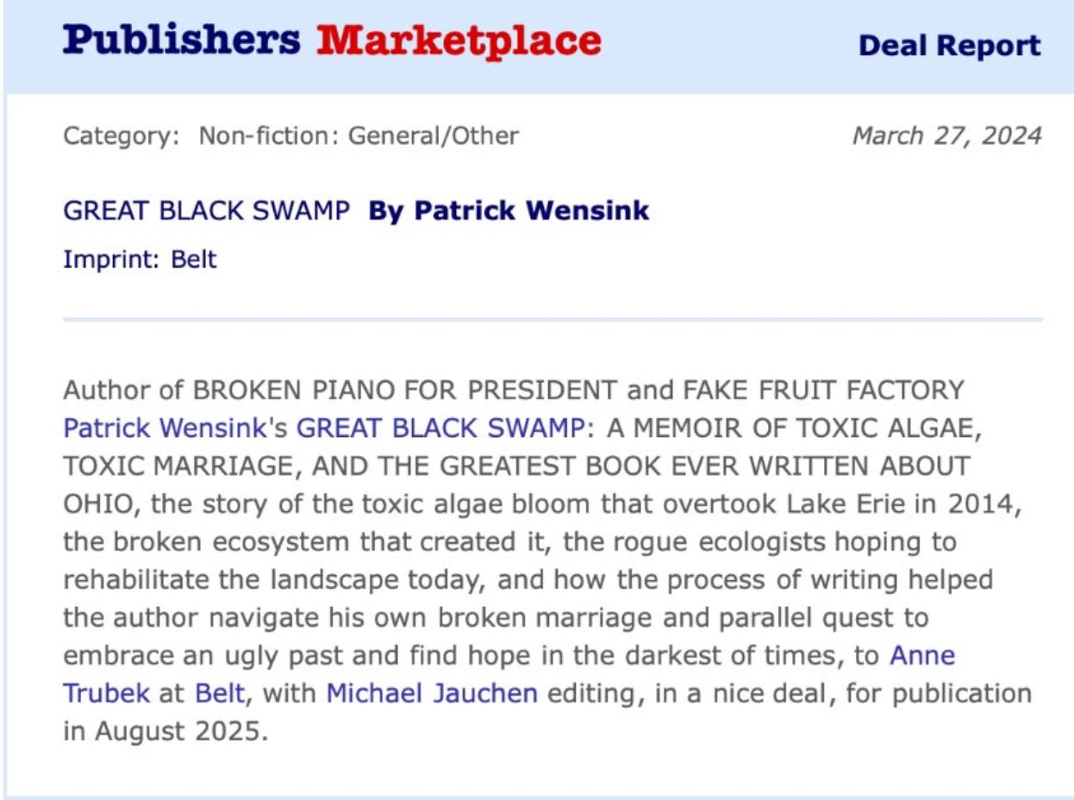Click the March 27, 2024 date
This screenshot has width=1074, height=800.
click(946, 135)
